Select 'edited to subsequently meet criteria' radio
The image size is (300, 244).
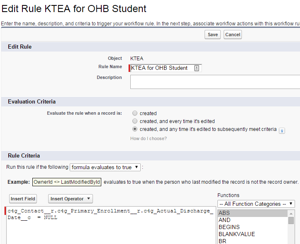coord(134,129)
